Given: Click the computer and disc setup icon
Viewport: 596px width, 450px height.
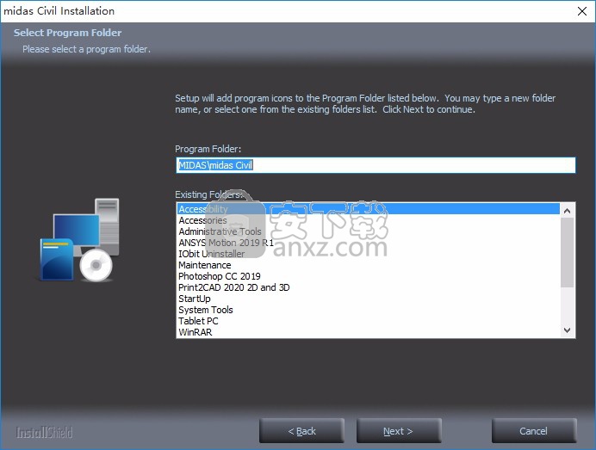Looking at the screenshot, I should 79,240.
